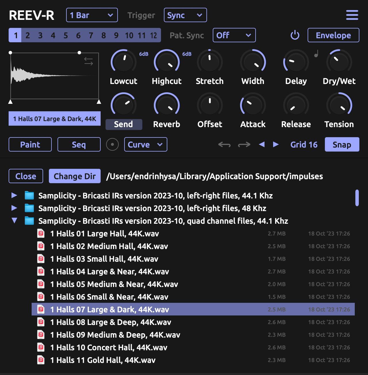The height and width of the screenshot is (375, 368).
Task: Toggle the Send button
Action: (124, 124)
